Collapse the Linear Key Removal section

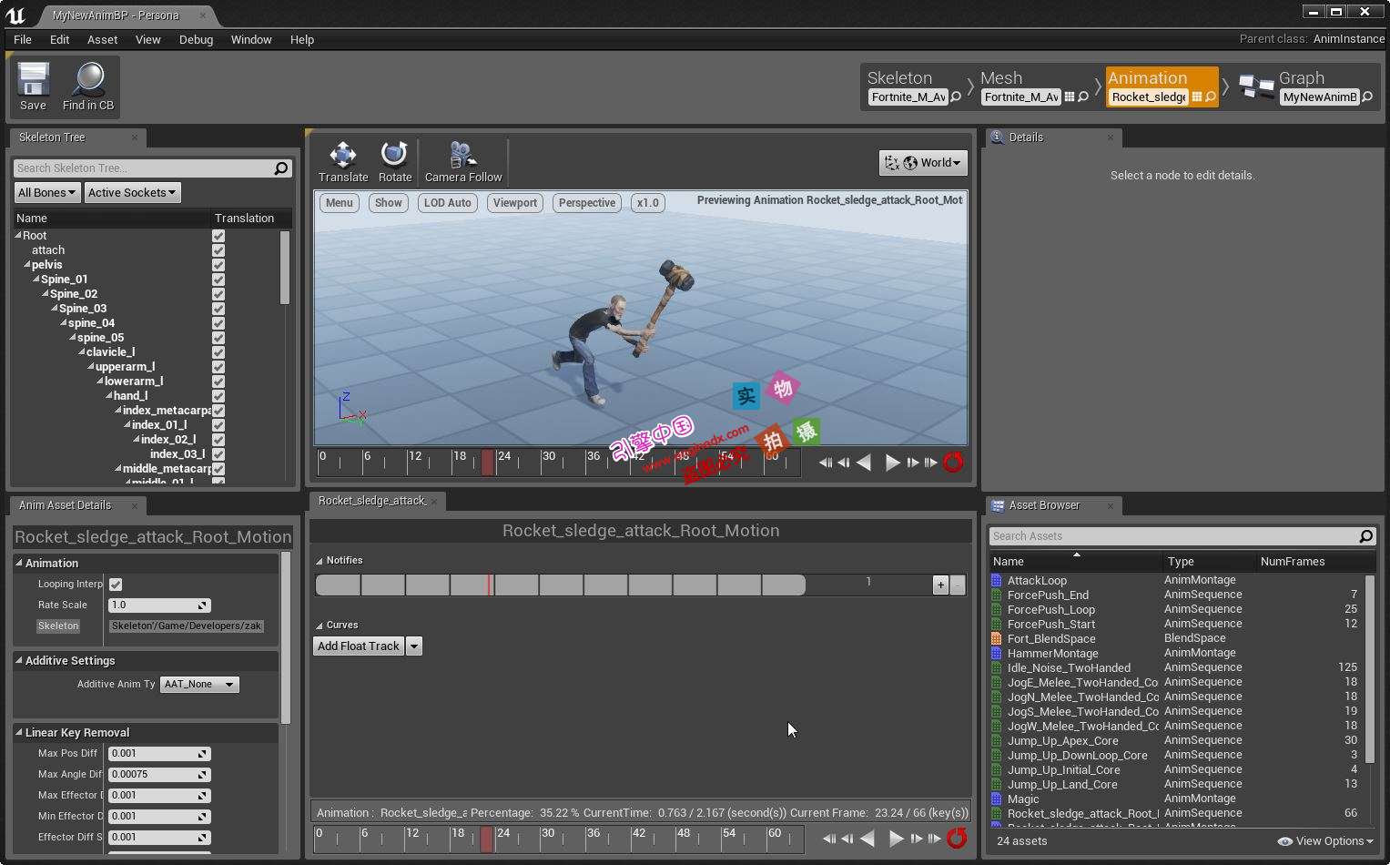[x=18, y=732]
